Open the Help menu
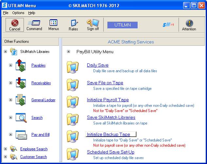Screen dimensions: 207x164 31,13
